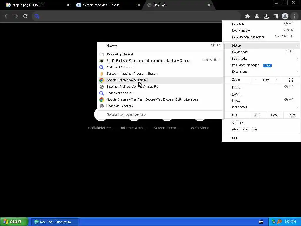Toggle the side panel icon
The image size is (301, 226).
(276, 16)
